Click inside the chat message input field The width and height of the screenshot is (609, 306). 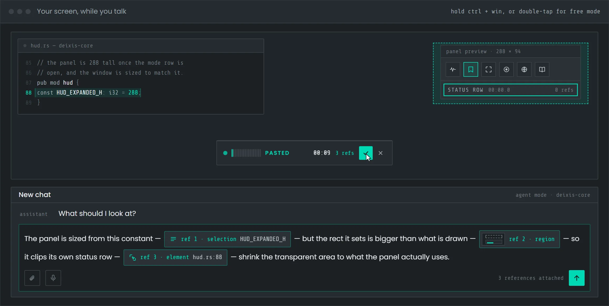pyautogui.click(x=304, y=258)
